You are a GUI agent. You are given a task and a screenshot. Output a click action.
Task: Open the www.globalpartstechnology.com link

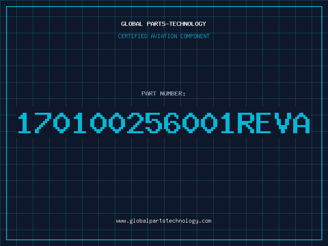pos(164,221)
